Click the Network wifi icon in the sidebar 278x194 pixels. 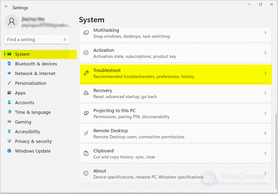(x=9, y=73)
